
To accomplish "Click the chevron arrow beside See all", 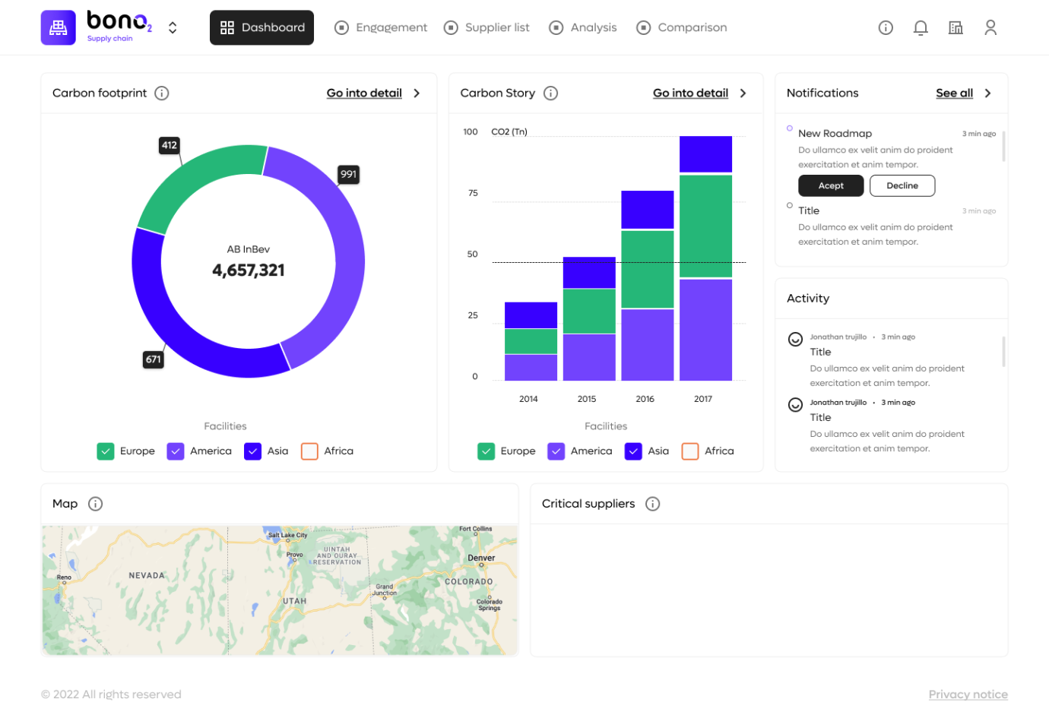I will [987, 93].
